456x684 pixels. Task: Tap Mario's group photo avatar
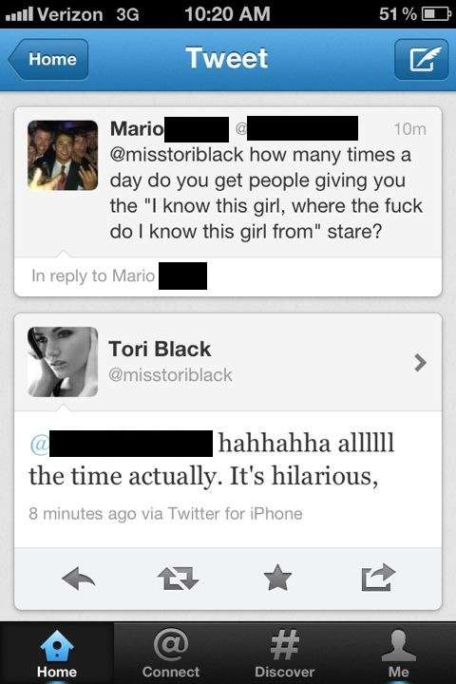coord(63,155)
